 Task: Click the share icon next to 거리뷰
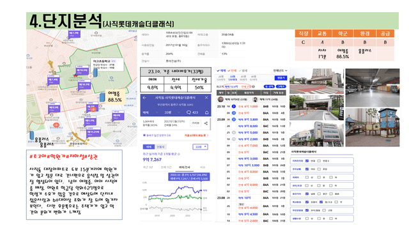click(206, 123)
